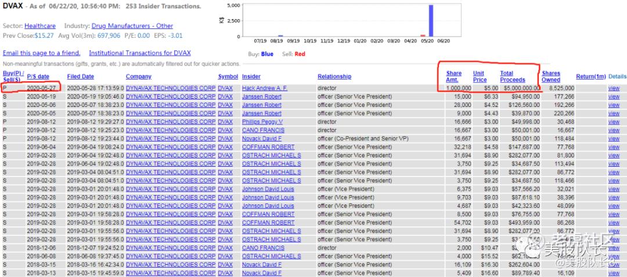Open COFFMAN ROBERT link in $493,959.00 row
Screen dimensions: 627x277
click(268, 222)
